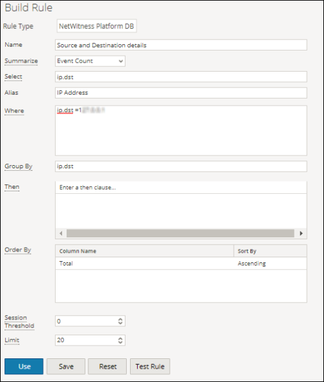Change the 'Ascending' sort cell
Viewport: 324px width, 382px height.
point(270,264)
